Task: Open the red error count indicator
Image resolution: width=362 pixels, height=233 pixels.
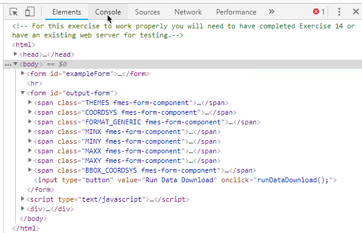Action: coord(319,11)
